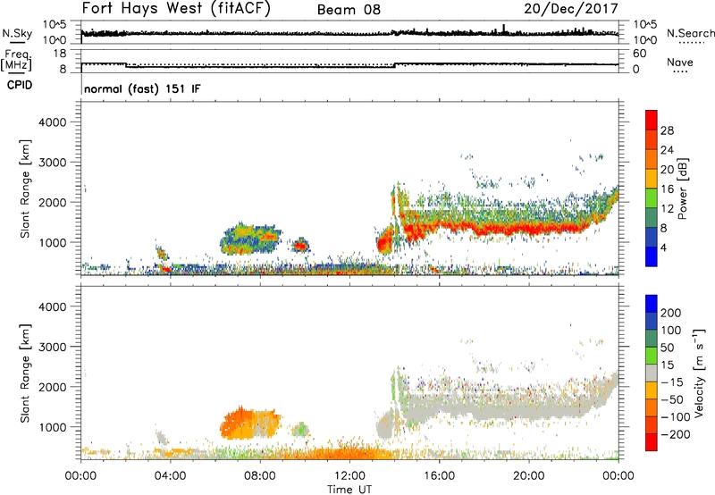
Task: Click the velocity colorbar value '-15'
Action: point(672,382)
